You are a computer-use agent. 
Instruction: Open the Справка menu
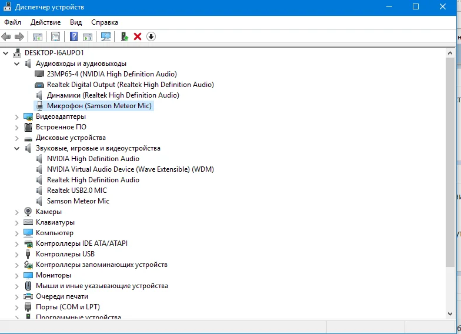pos(105,22)
